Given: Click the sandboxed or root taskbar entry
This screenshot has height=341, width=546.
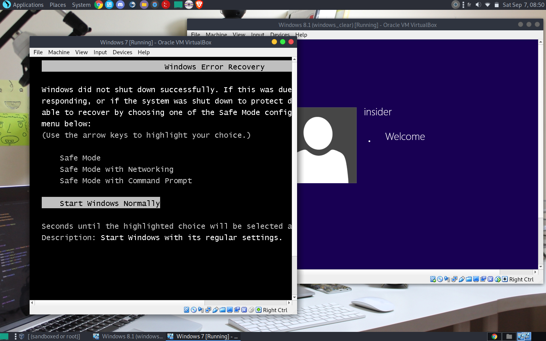Looking at the screenshot, I should (50, 336).
